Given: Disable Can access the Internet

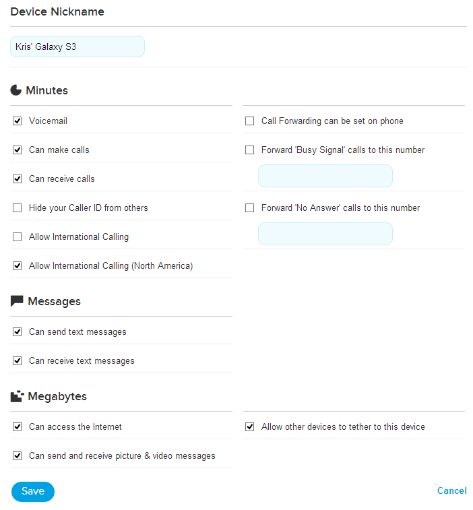Looking at the screenshot, I should (18, 426).
